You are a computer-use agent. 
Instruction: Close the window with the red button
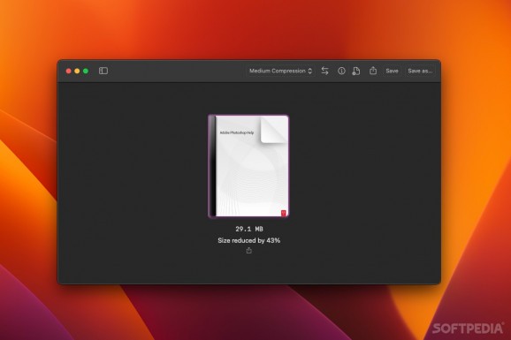pyautogui.click(x=68, y=71)
